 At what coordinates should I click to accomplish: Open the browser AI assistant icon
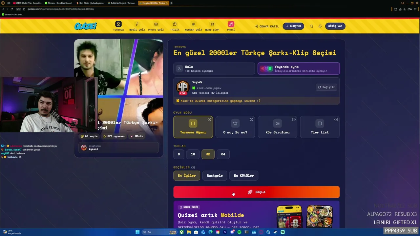410,9
